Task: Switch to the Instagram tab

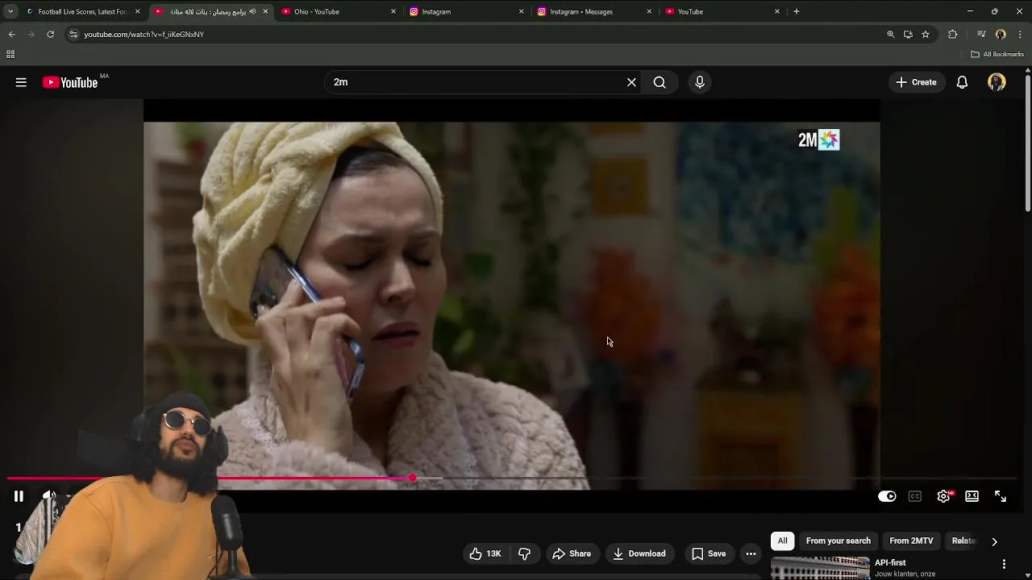Action: click(467, 11)
